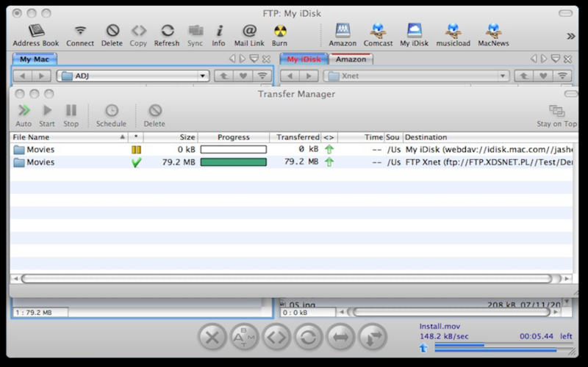Click the cancel X round button
588x367 pixels.
click(212, 338)
